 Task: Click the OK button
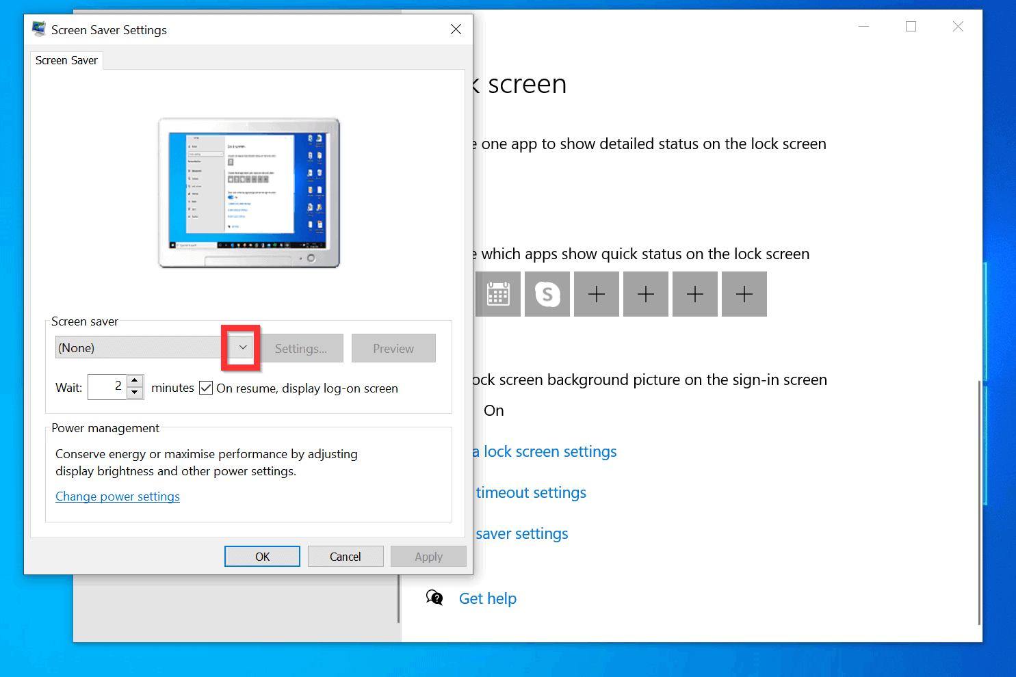pyautogui.click(x=262, y=556)
